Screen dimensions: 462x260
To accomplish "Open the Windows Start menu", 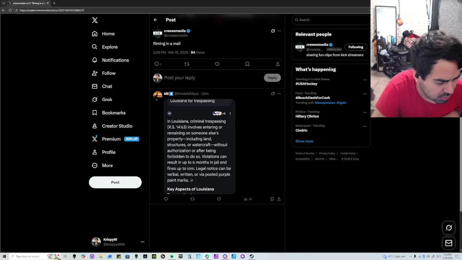I will coord(4,256).
